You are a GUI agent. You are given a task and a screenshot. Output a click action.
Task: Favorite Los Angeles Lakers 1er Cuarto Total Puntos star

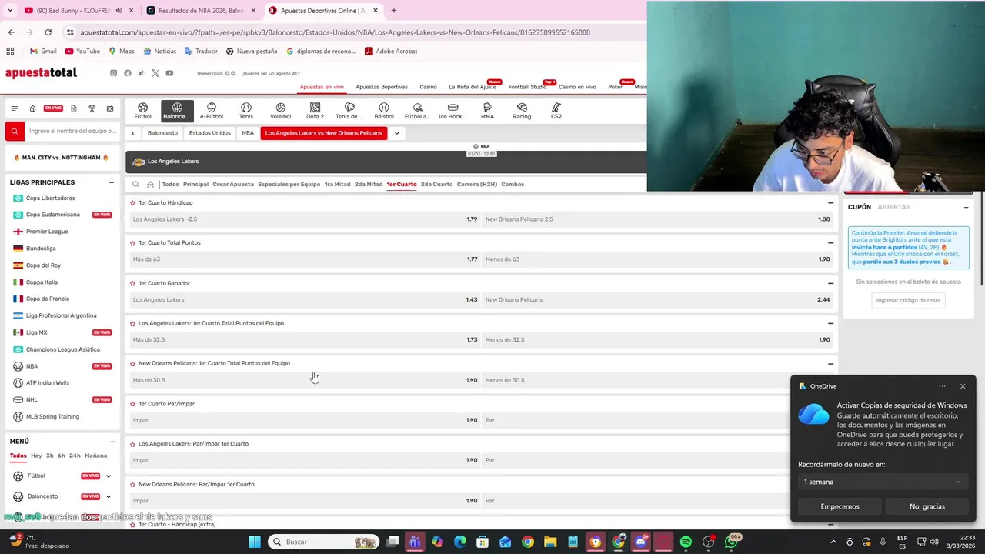132,323
